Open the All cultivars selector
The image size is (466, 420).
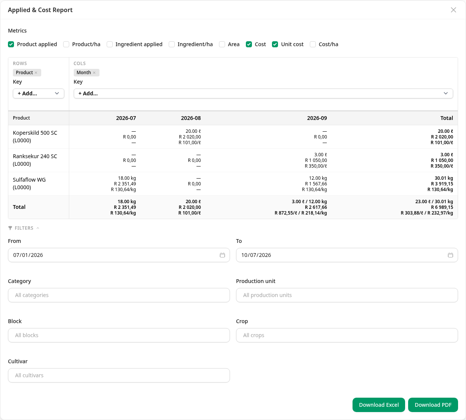click(119, 375)
